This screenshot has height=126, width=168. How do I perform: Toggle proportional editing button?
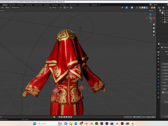point(71,8)
